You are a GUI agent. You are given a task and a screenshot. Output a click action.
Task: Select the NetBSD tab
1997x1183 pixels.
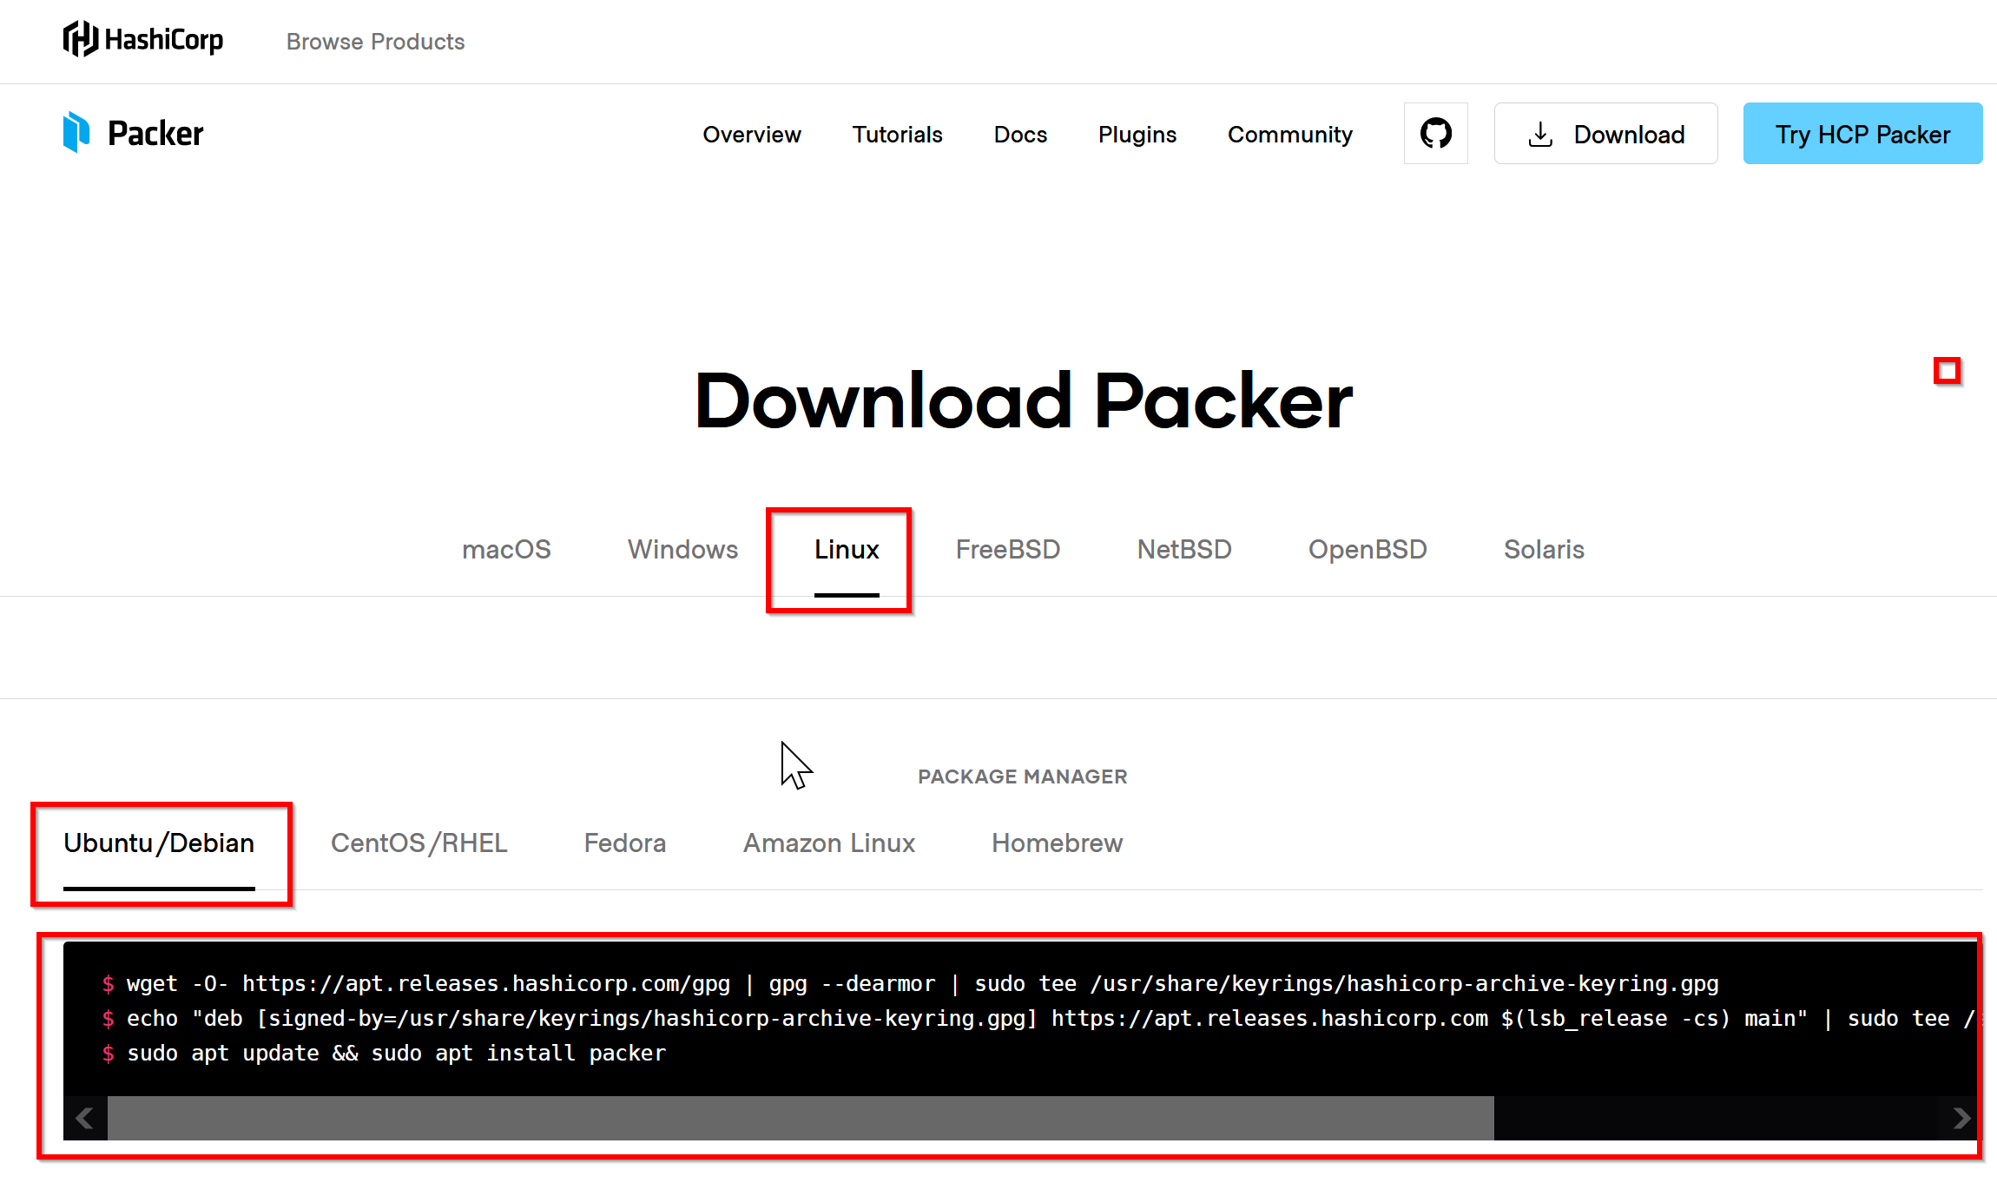click(1184, 550)
